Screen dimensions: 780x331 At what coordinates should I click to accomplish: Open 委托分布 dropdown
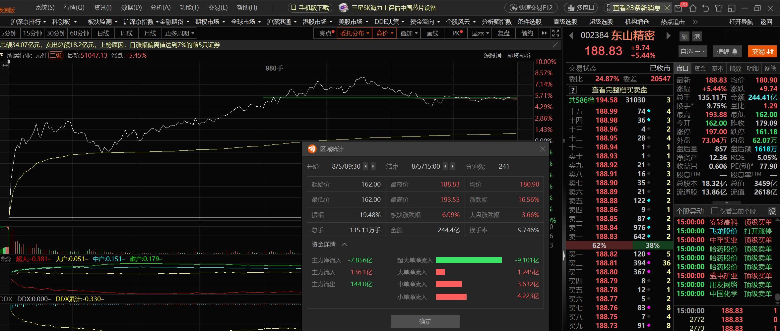point(355,33)
